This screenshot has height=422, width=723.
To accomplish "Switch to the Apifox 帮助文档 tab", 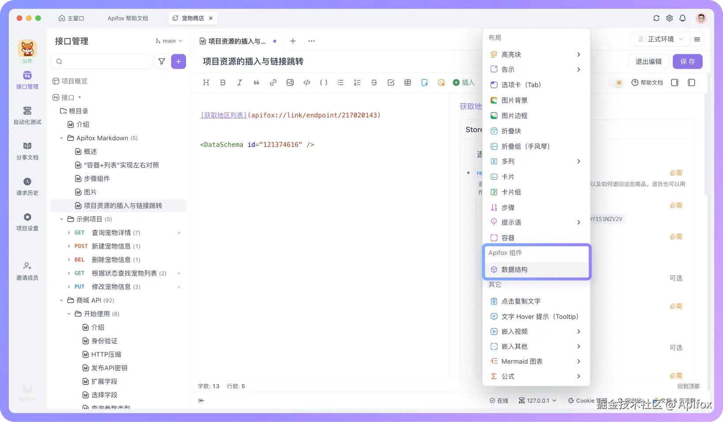I will 128,18.
